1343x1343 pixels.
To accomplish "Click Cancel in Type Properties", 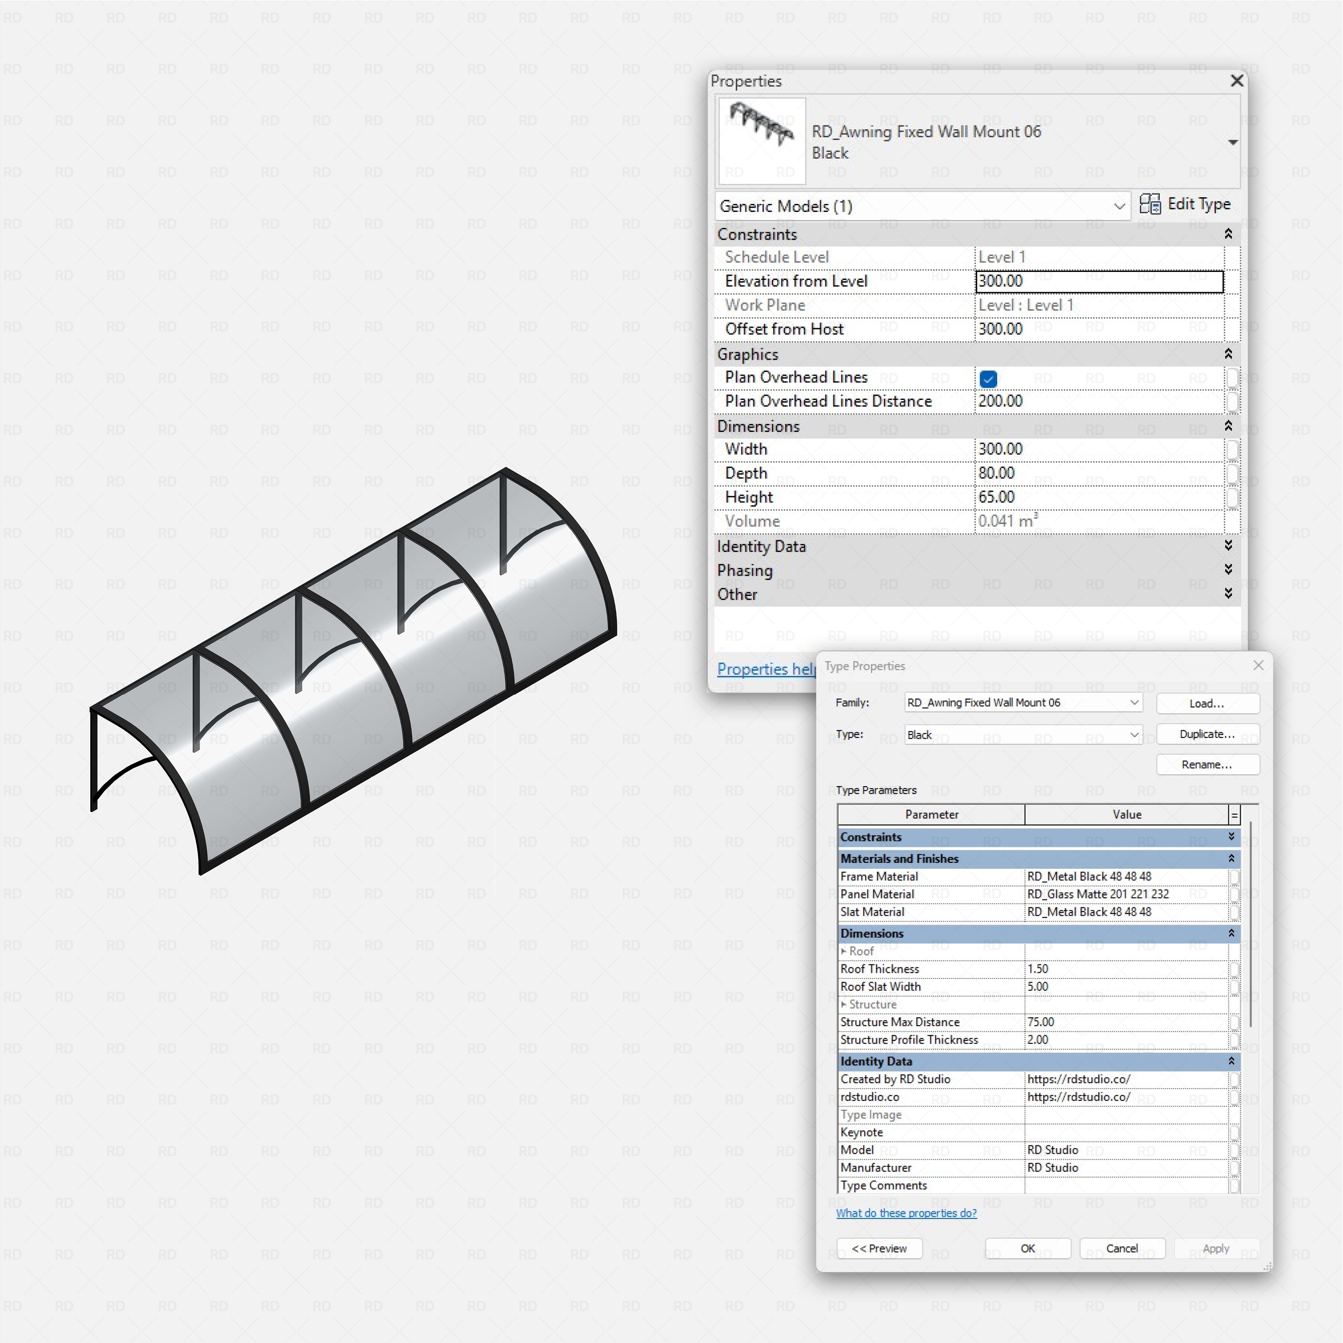I will (x=1122, y=1249).
